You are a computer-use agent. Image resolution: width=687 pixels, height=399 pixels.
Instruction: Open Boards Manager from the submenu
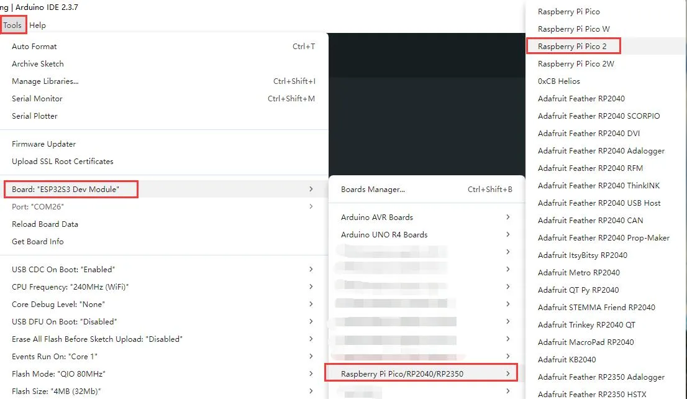point(373,190)
